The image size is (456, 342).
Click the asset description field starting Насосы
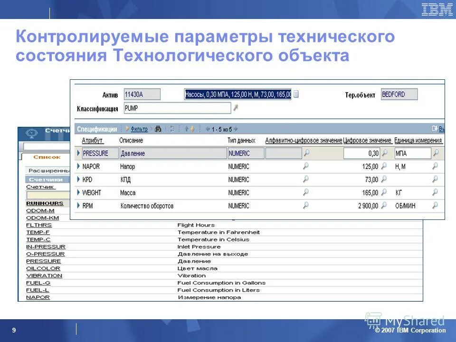[x=237, y=94]
